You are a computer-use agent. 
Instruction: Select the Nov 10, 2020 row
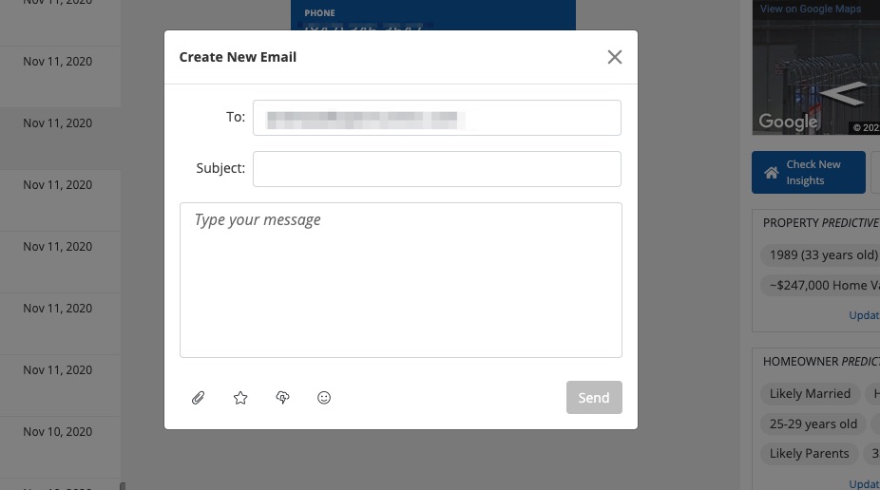58,432
